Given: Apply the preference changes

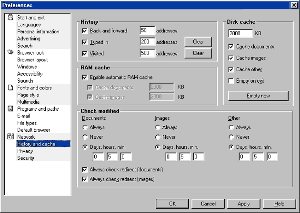Looking at the screenshot, I should (243, 203).
